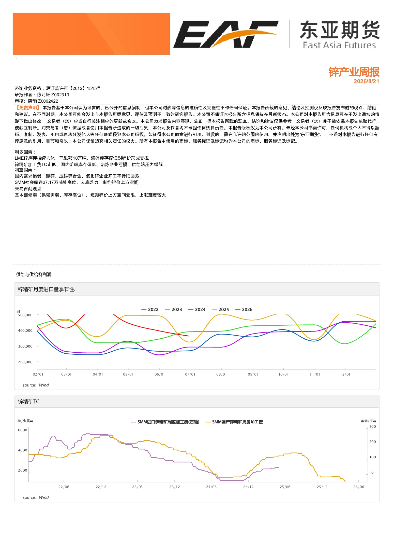Click the line "咨询业务资格：沪证监许可【2012】1515号"
The height and width of the screenshot is (553, 394).
point(58,88)
